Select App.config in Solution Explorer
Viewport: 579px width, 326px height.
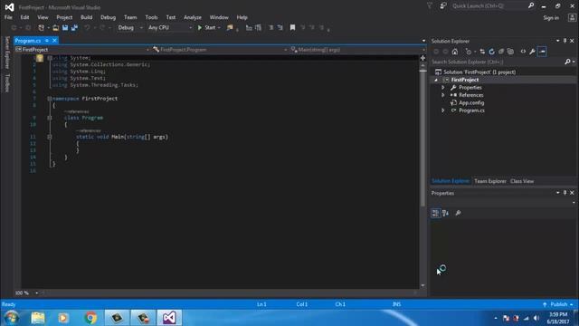471,102
